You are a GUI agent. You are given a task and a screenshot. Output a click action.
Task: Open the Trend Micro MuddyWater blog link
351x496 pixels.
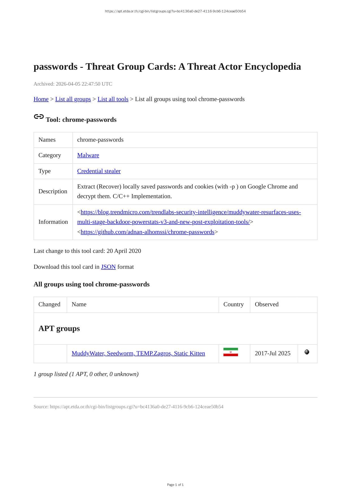189,212
